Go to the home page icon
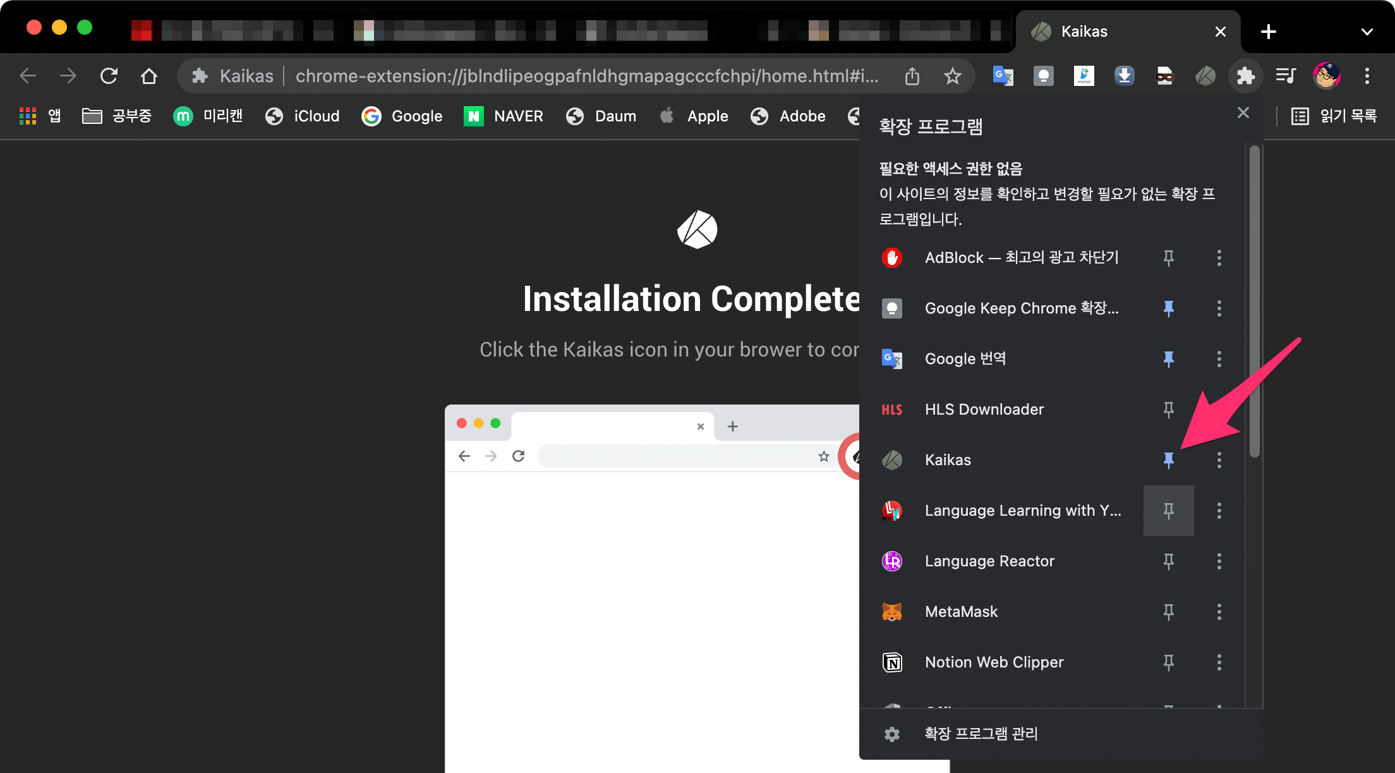 149,76
